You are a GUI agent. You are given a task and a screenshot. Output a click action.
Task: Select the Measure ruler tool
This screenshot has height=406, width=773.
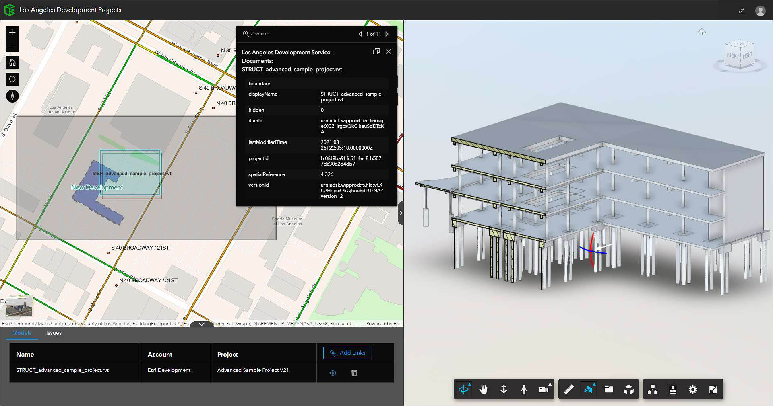[x=568, y=389]
